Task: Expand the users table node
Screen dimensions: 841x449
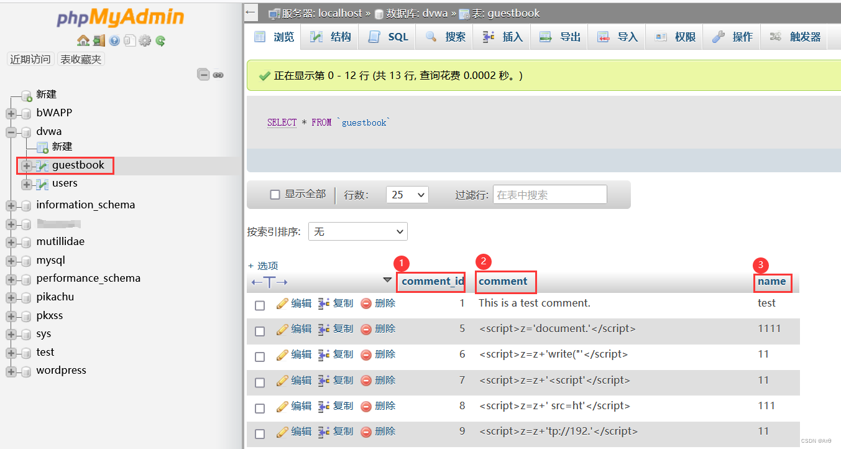Action: point(27,184)
